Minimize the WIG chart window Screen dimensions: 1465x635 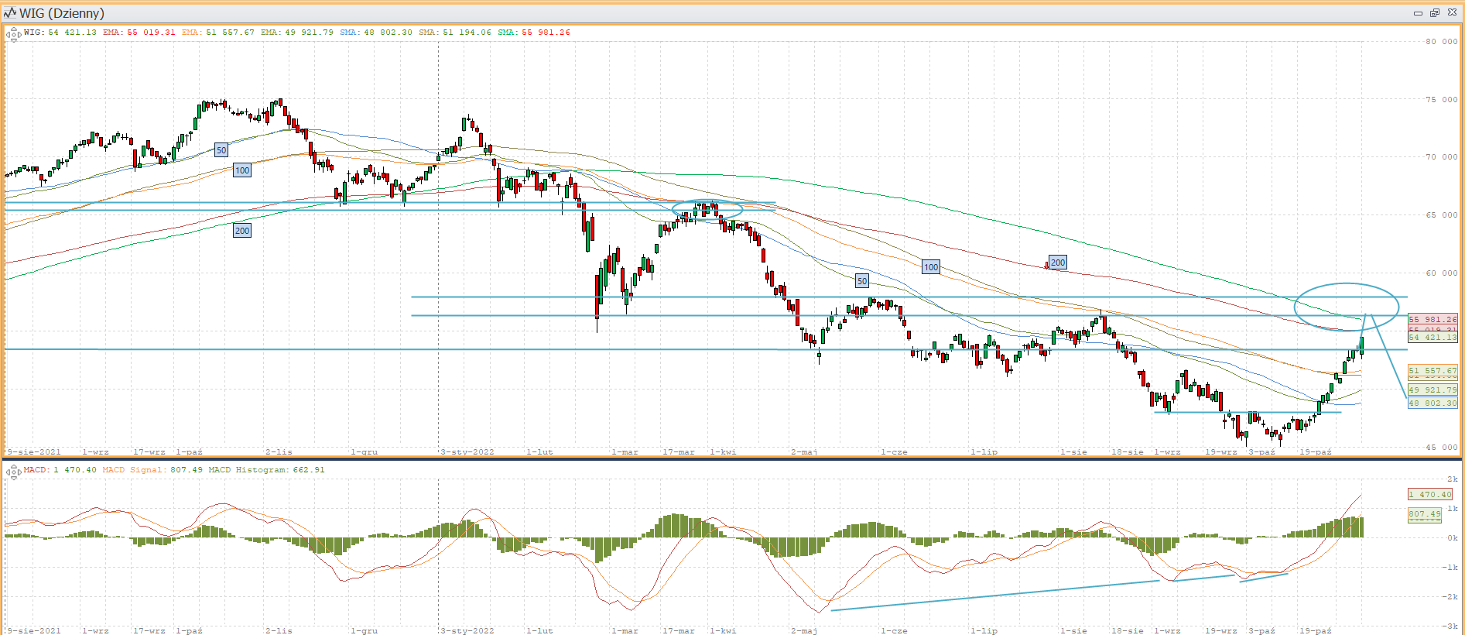click(x=1418, y=12)
